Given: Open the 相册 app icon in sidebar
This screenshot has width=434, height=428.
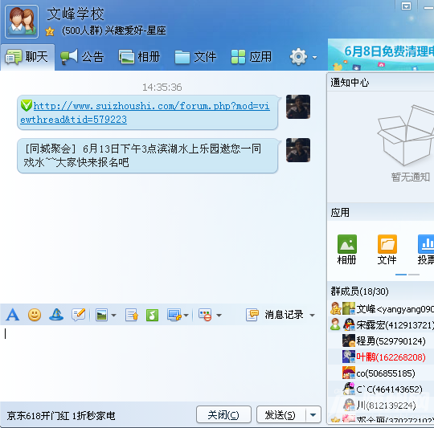Looking at the screenshot, I should tap(347, 250).
